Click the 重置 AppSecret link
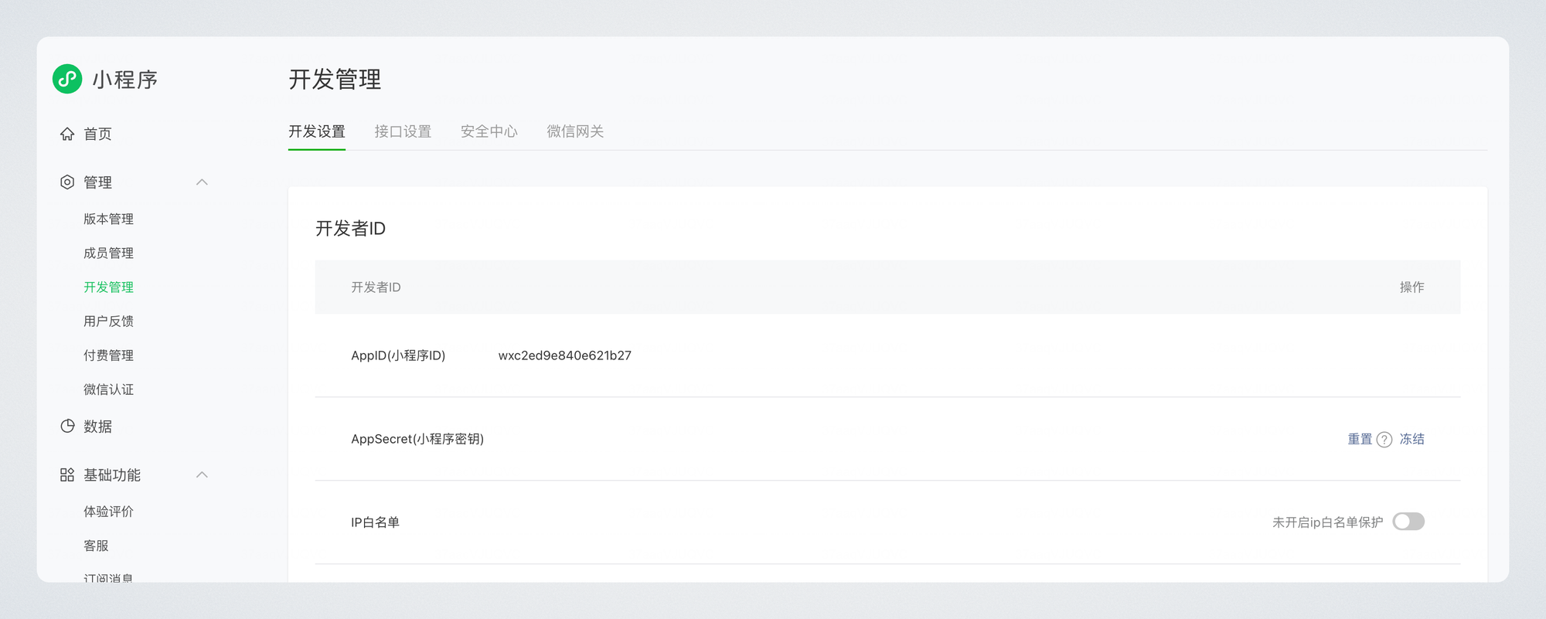 click(1359, 439)
